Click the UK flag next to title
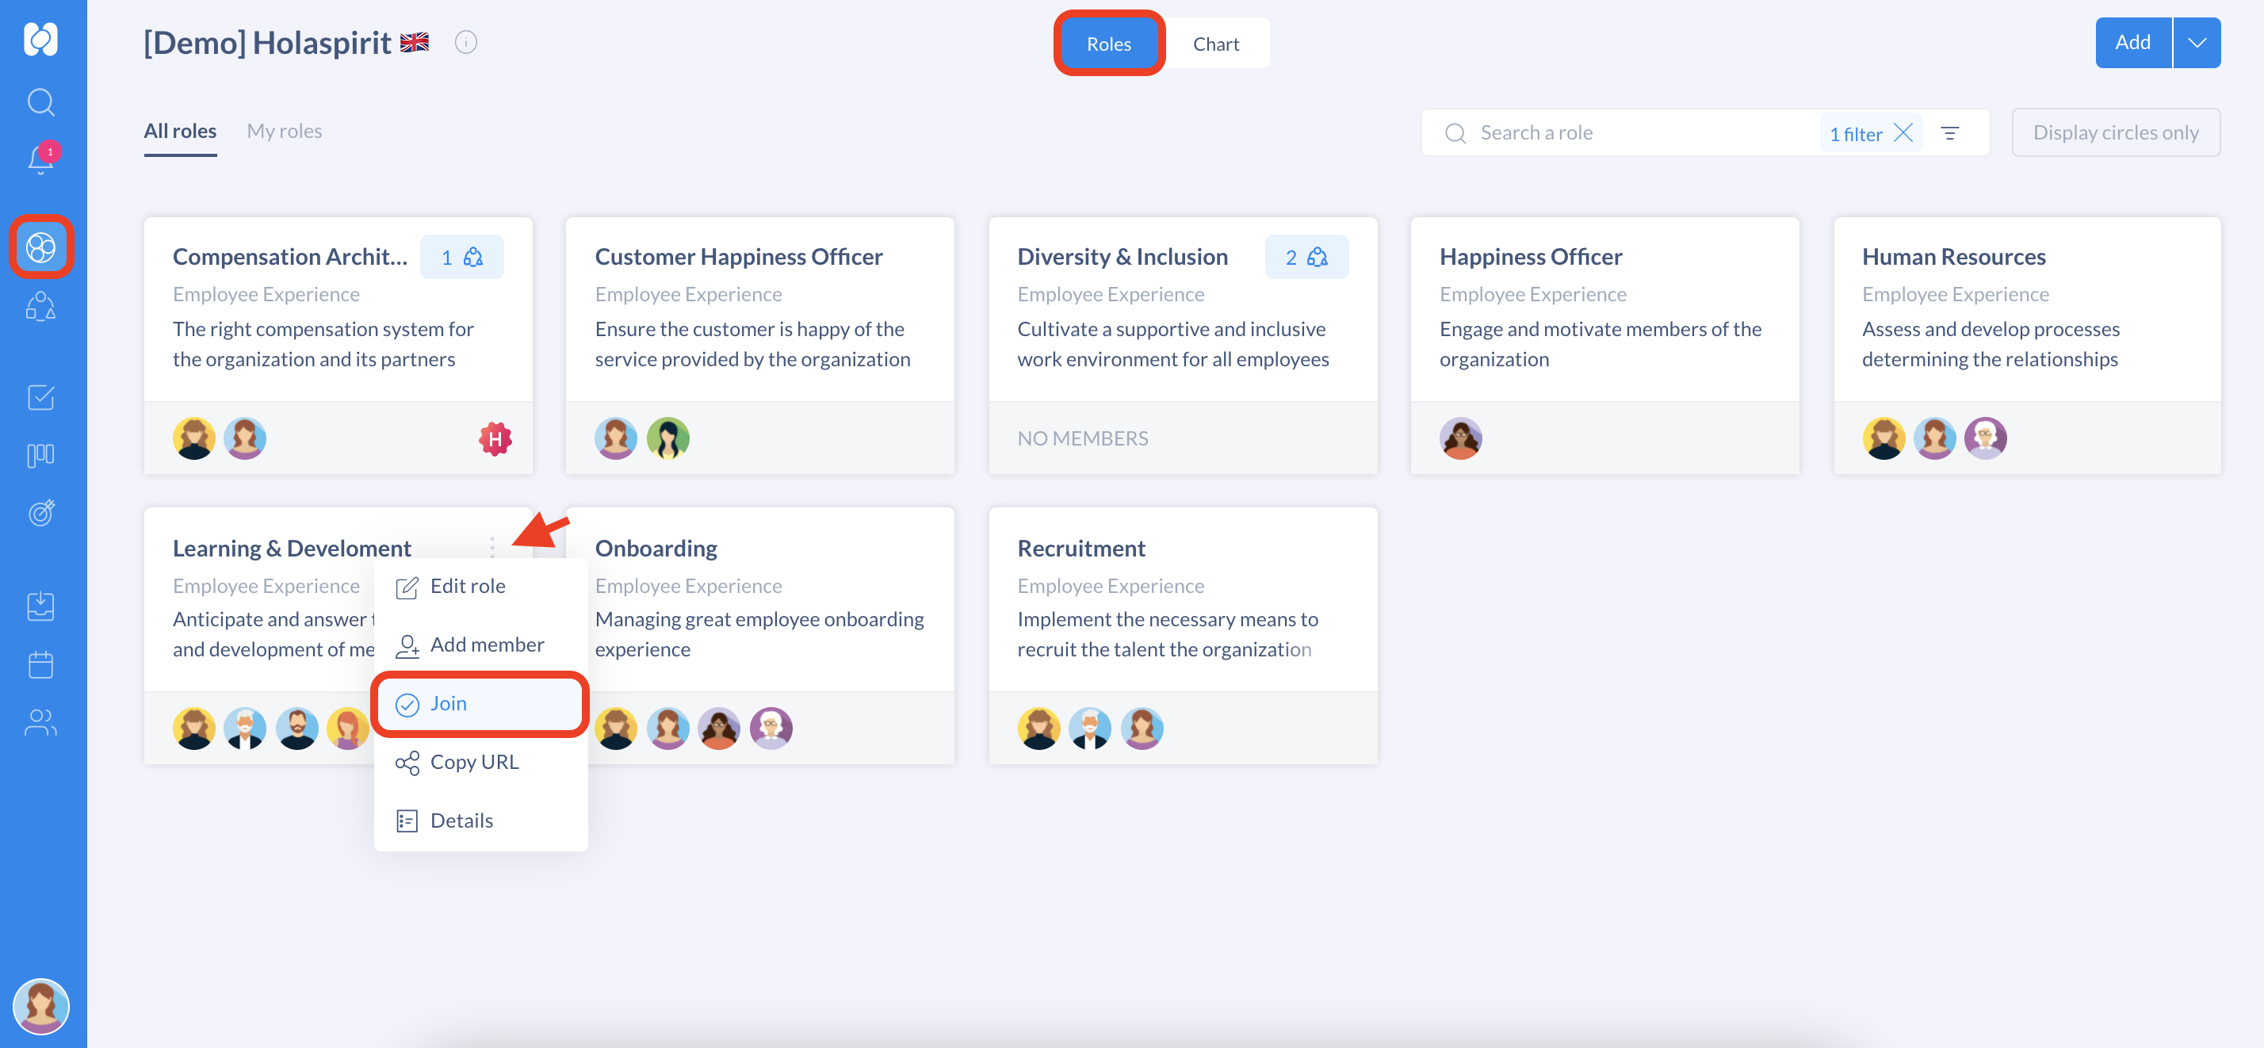The image size is (2264, 1048). [x=414, y=42]
